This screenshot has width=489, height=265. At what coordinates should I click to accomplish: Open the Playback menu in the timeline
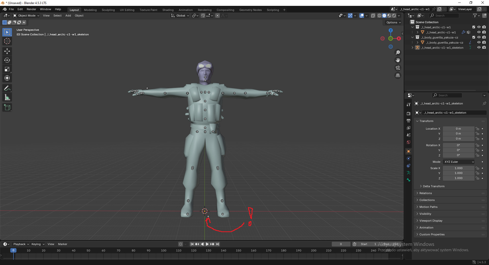[x=20, y=244]
